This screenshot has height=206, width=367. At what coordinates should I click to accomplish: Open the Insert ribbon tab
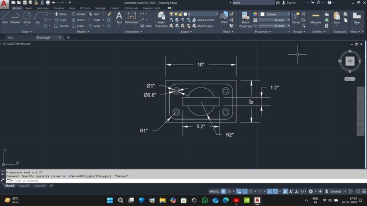tap(29, 8)
